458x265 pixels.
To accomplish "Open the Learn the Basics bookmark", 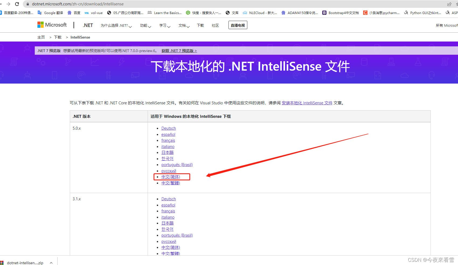I will click(x=165, y=13).
